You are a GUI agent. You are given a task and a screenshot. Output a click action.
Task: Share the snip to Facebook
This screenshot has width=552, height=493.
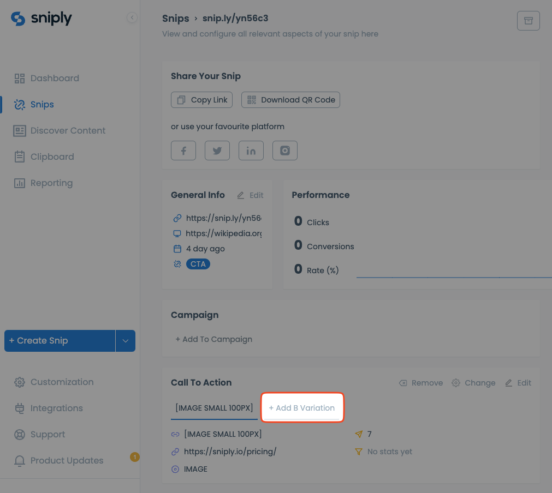pos(183,151)
